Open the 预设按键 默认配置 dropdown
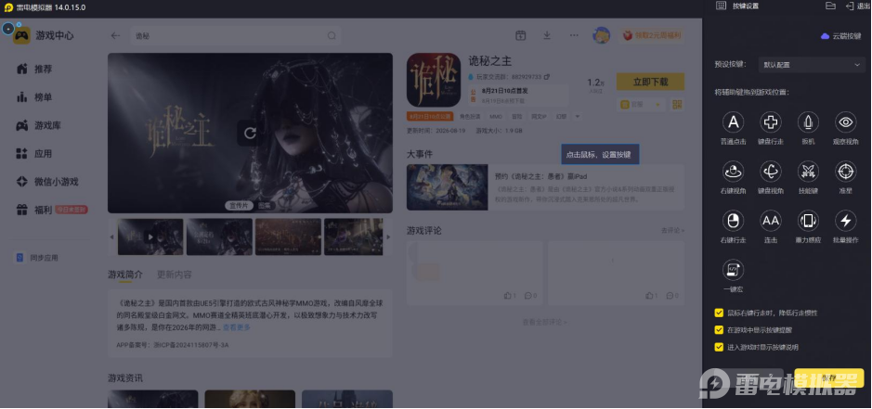 [812, 65]
